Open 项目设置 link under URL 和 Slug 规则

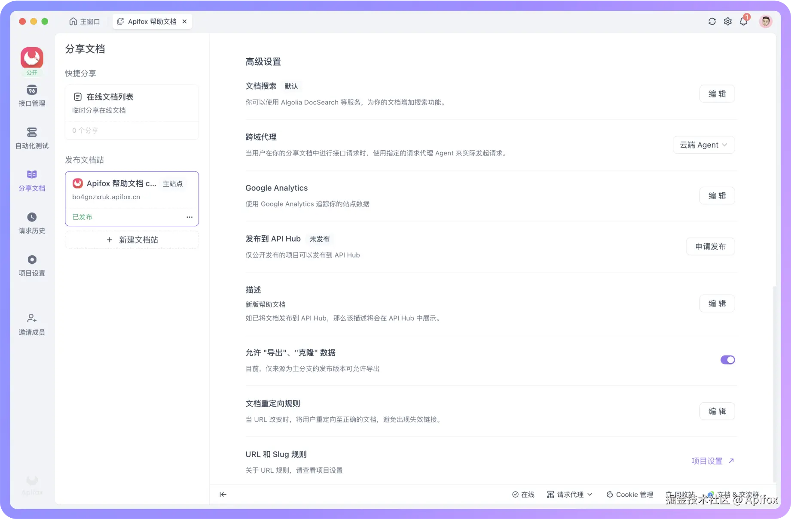[707, 461]
